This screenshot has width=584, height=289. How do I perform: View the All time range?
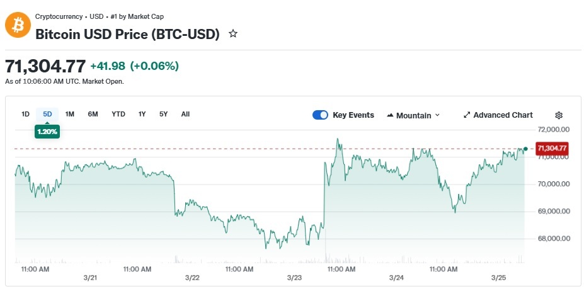pyautogui.click(x=185, y=114)
